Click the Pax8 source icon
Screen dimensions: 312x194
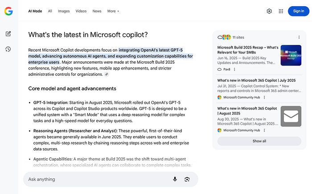click(219, 69)
